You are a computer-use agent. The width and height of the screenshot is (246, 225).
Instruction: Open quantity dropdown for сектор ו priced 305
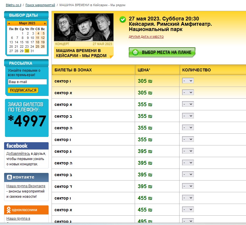[188, 81]
